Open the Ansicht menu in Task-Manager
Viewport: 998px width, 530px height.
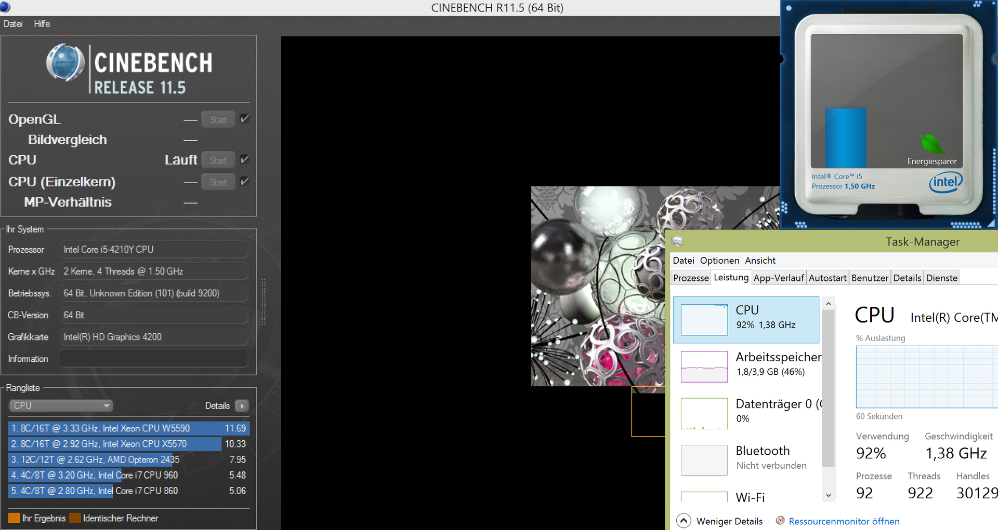pos(760,260)
